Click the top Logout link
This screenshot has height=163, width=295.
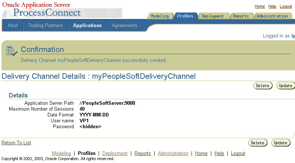(x=285, y=6)
